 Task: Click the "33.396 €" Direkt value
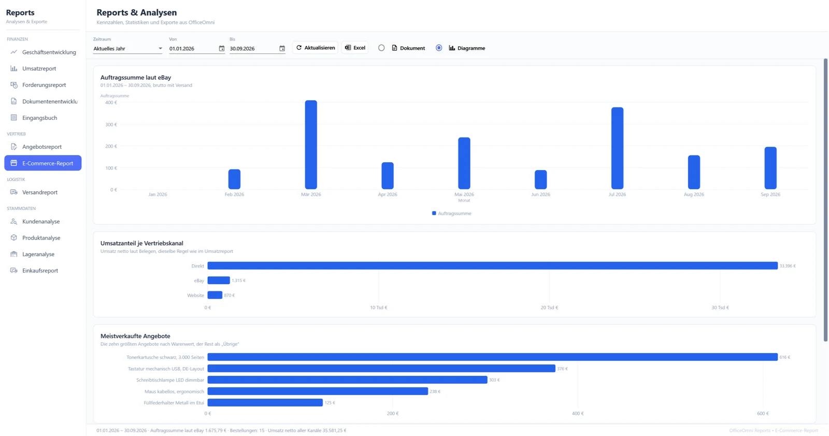(788, 266)
